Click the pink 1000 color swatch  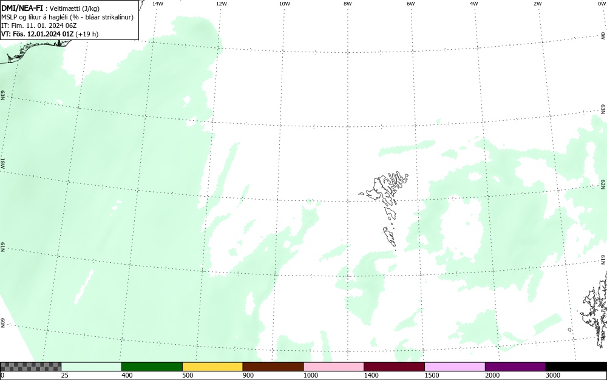coord(334,367)
